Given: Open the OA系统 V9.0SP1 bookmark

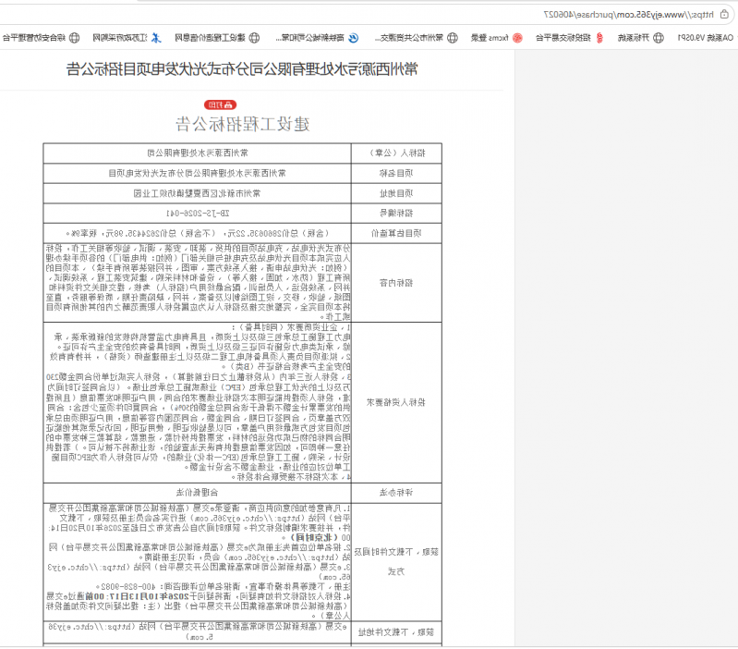Looking at the screenshot, I should click(705, 38).
